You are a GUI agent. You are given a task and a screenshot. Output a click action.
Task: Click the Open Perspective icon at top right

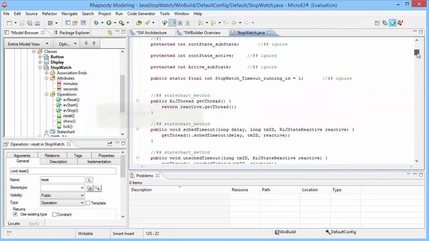click(x=377, y=23)
